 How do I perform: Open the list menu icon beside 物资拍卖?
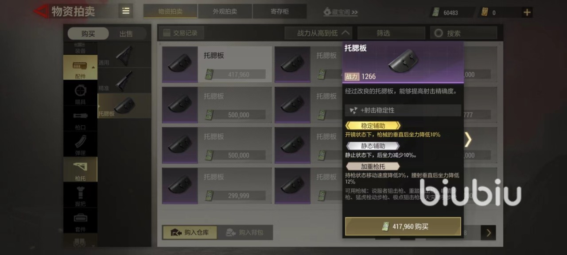(126, 11)
